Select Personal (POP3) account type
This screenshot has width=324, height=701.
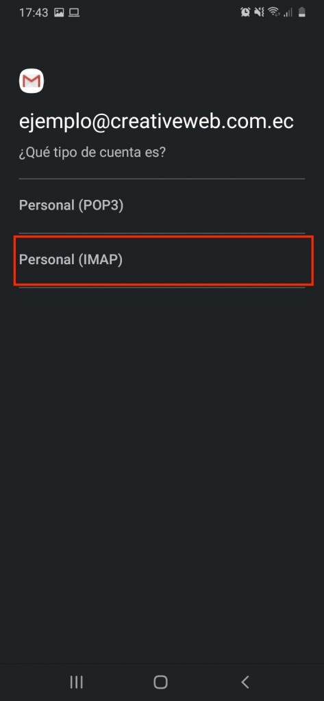[162, 205]
